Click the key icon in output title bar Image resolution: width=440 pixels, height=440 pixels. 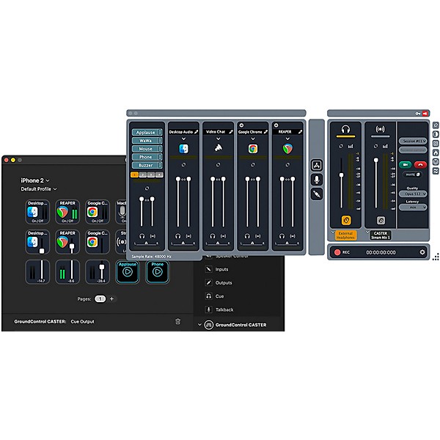tap(418, 114)
